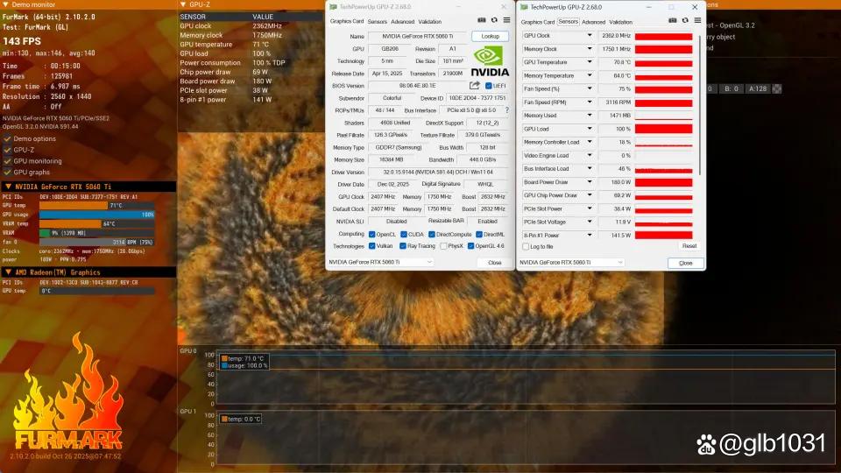This screenshot has height=473, width=841.
Task: Toggle the PhysX checkbox
Action: click(x=443, y=246)
